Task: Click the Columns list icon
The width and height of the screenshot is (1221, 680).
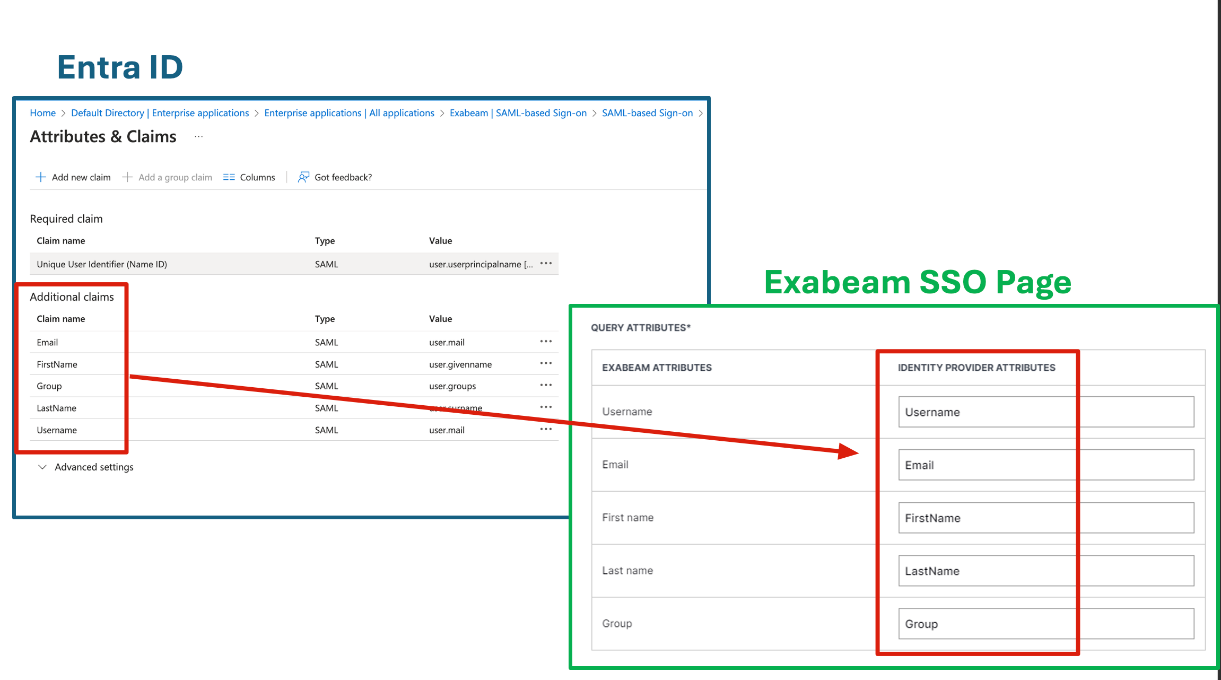Action: pyautogui.click(x=229, y=177)
